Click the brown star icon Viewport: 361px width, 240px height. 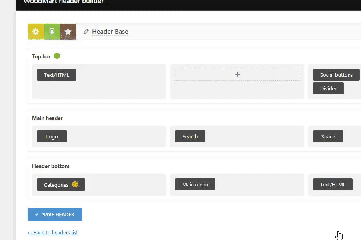[68, 32]
